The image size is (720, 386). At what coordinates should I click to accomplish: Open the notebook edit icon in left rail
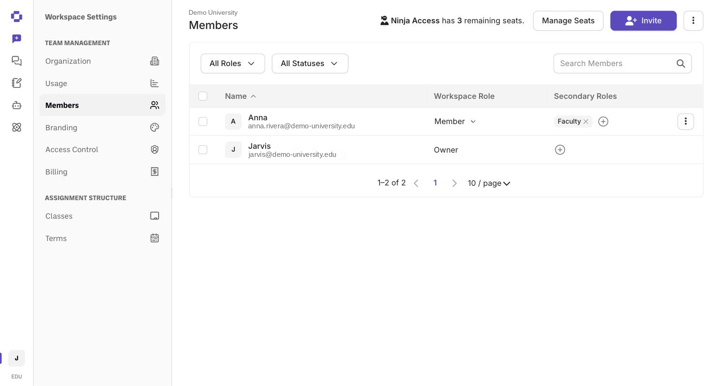[x=17, y=83]
